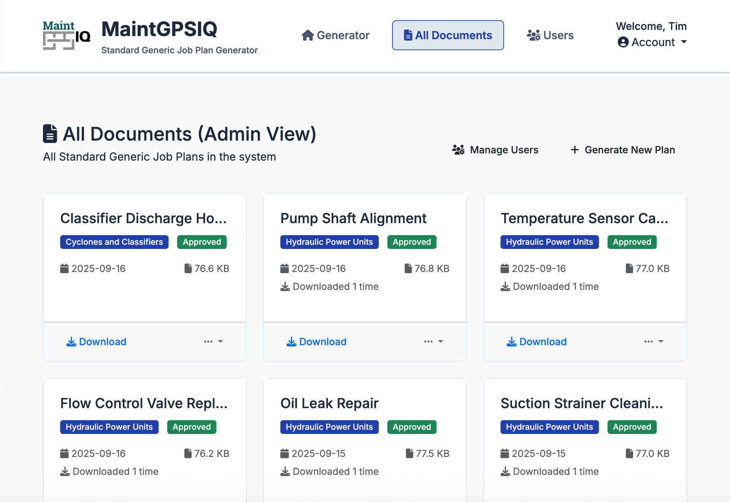Click the users group icon in navbar
The image size is (730, 502).
533,35
